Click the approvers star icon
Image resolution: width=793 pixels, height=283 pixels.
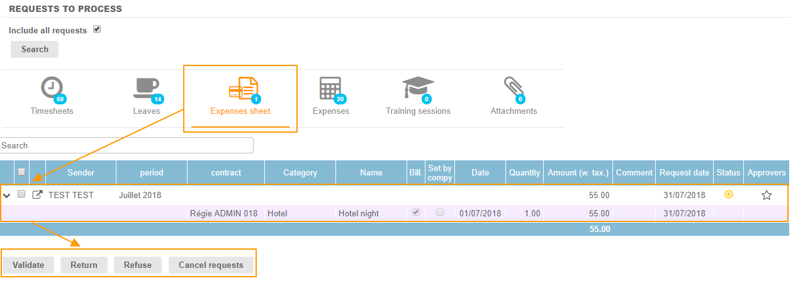(x=766, y=195)
